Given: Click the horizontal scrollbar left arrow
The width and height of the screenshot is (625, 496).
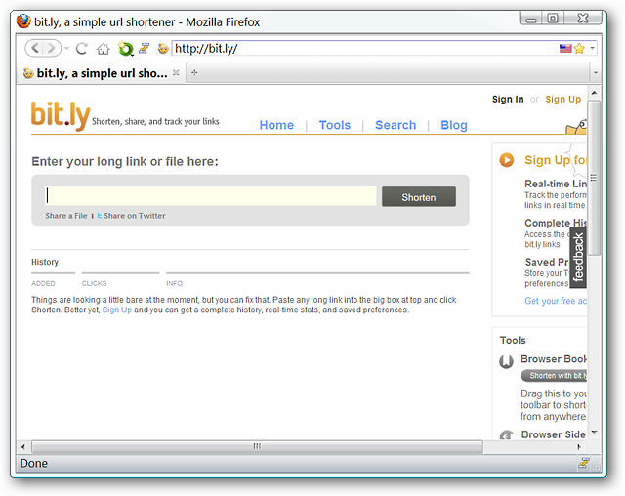Looking at the screenshot, I should [x=23, y=446].
